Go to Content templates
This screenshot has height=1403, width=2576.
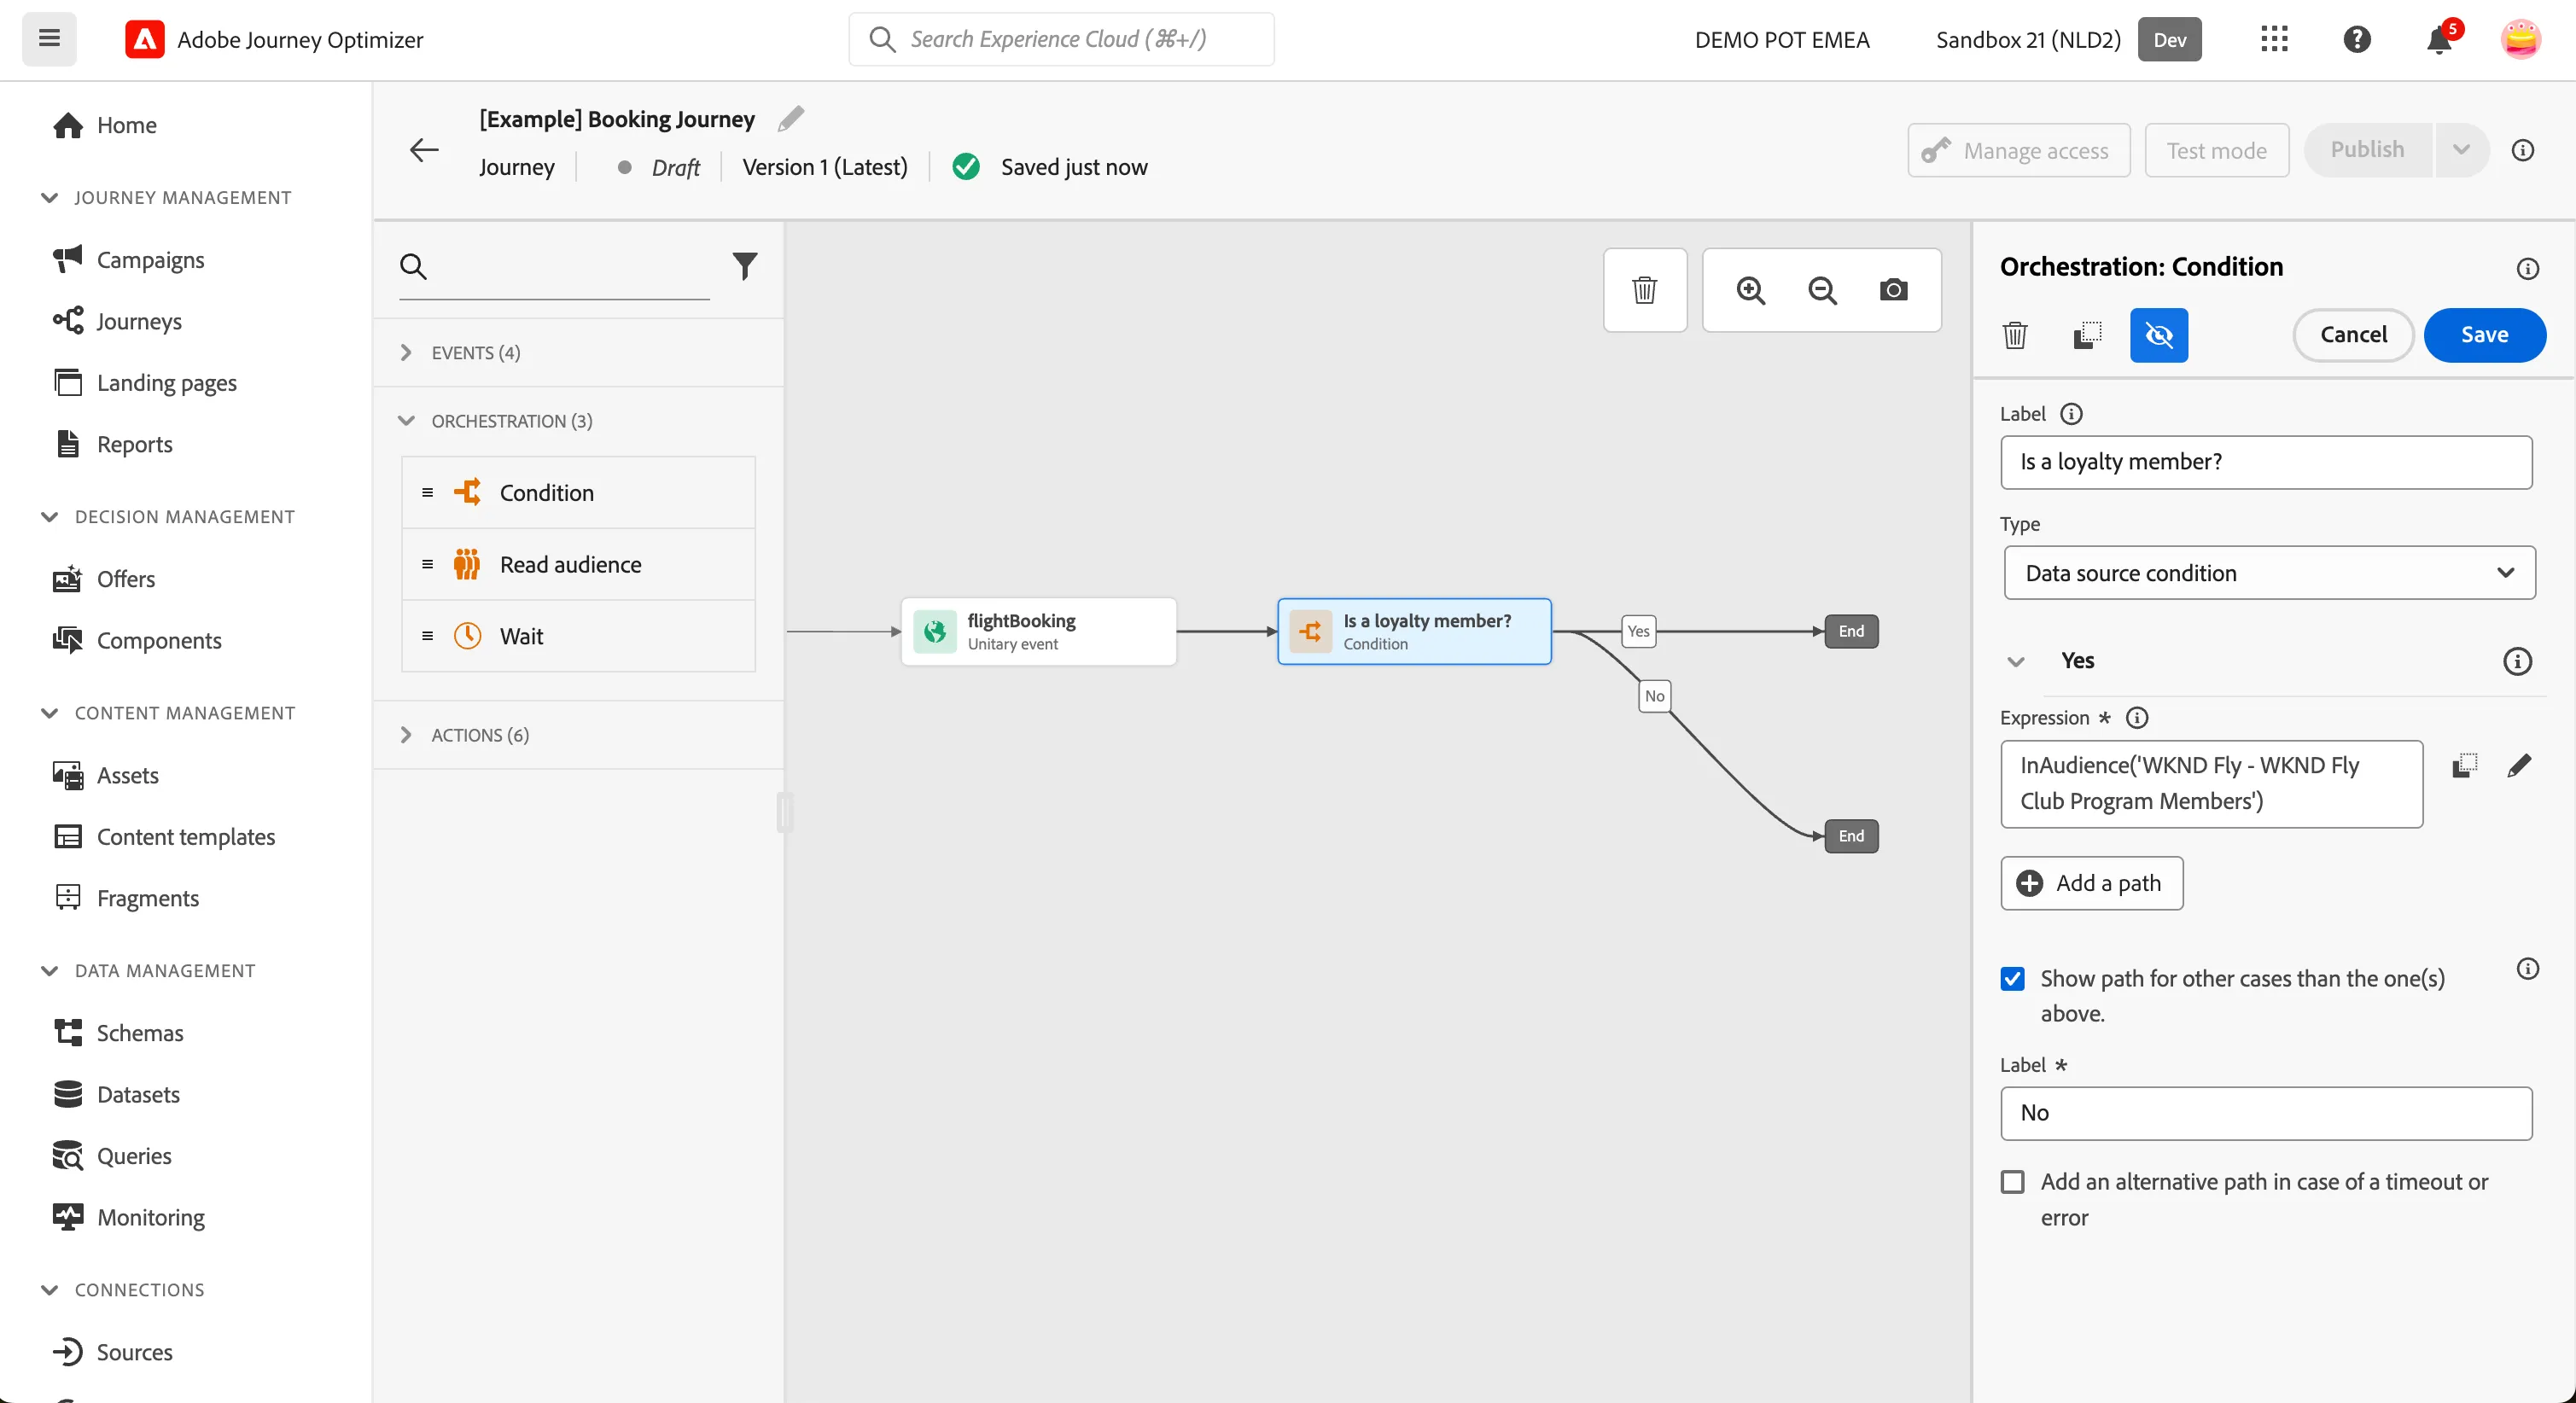(185, 837)
